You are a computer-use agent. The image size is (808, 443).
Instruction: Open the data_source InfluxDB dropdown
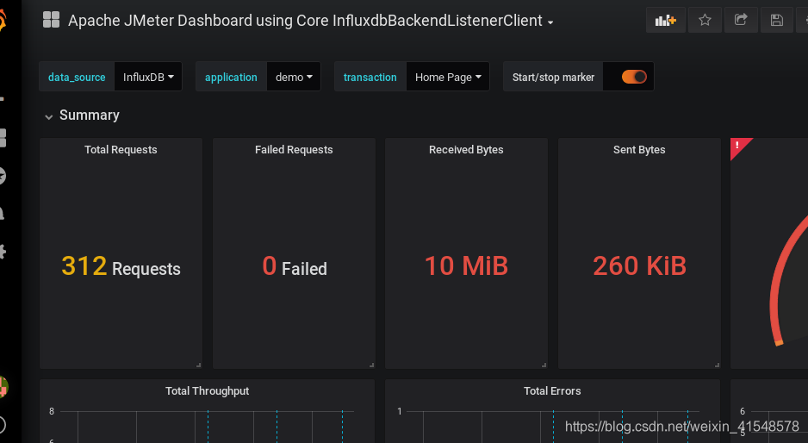tap(148, 77)
